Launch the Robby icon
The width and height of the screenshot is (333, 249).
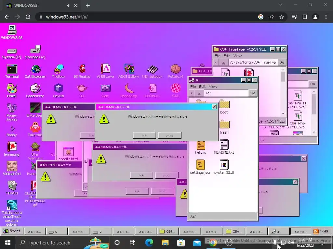pyautogui.click(x=12, y=131)
